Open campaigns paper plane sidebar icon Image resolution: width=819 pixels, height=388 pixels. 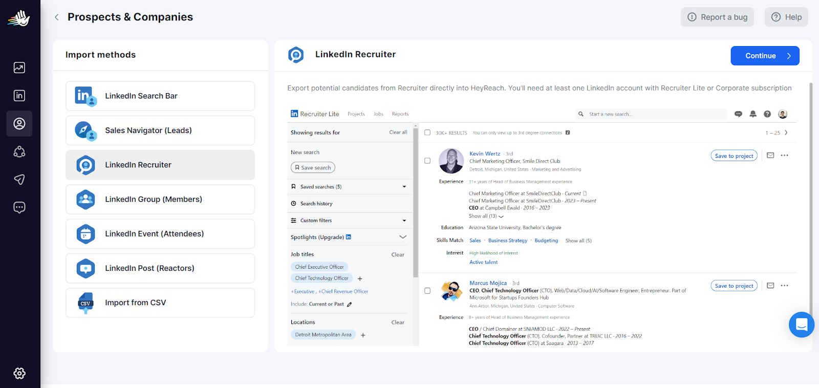(19, 179)
